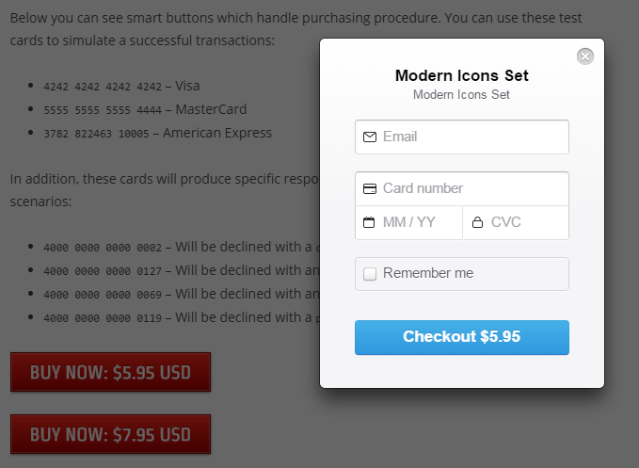The height and width of the screenshot is (468, 639).
Task: Click the Visa test card number 4242
Action: point(103,87)
